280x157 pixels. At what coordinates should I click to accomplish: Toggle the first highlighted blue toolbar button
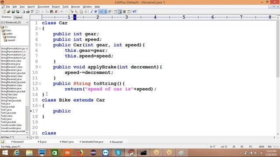pyautogui.click(x=101, y=12)
